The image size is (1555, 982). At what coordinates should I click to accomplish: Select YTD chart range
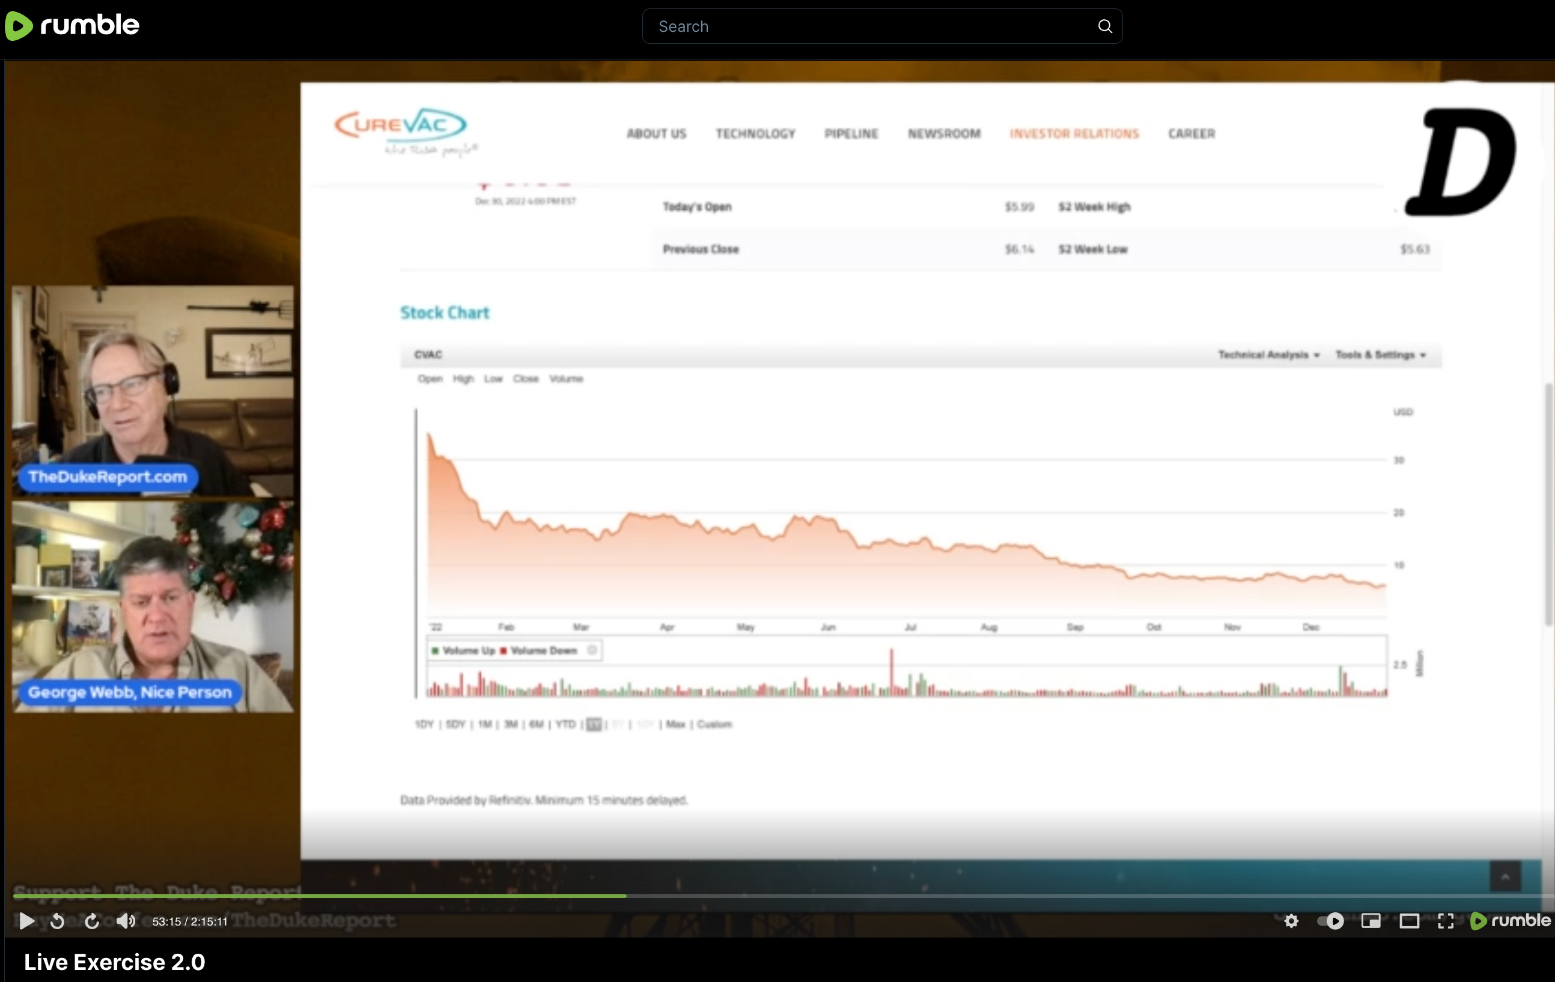coord(565,724)
